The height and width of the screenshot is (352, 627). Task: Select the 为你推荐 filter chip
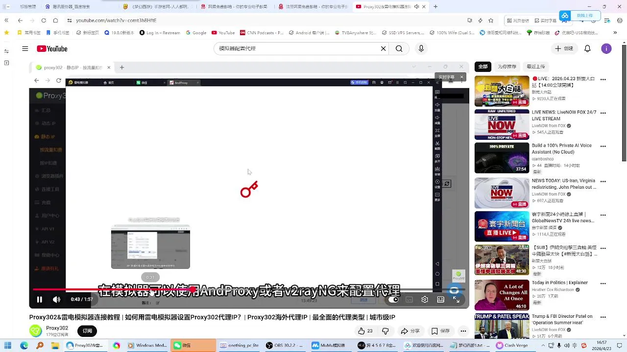[507, 66]
